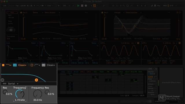Select Slide column in modulation matrix
The width and height of the screenshot is (185, 104).
[x=140, y=72]
